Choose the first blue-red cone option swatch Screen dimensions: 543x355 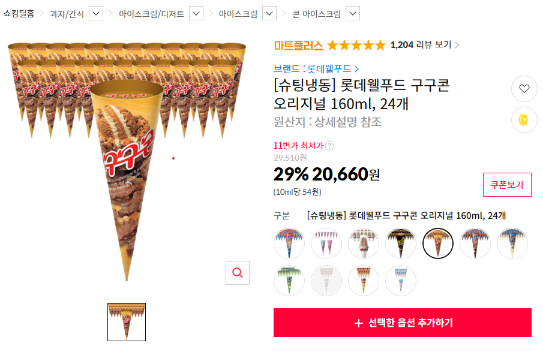pyautogui.click(x=289, y=243)
